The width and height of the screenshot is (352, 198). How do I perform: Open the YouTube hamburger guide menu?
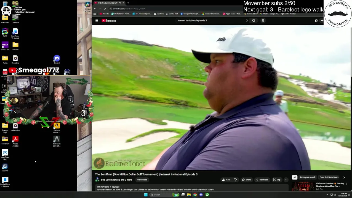[x=97, y=21]
